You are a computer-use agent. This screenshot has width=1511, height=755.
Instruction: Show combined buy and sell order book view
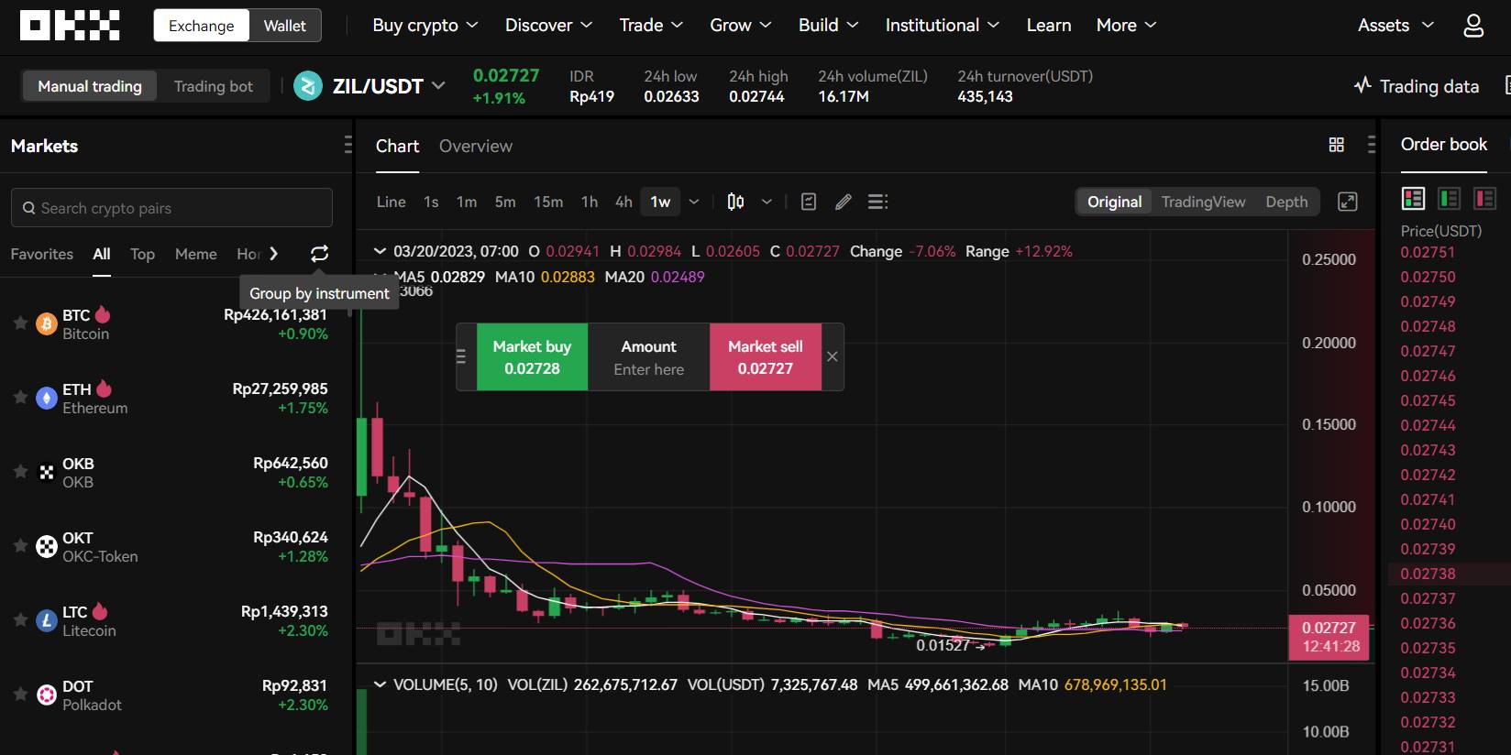tap(1413, 198)
